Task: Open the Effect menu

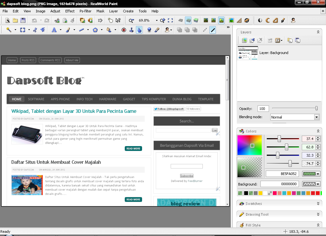Action: pyautogui.click(x=70, y=11)
